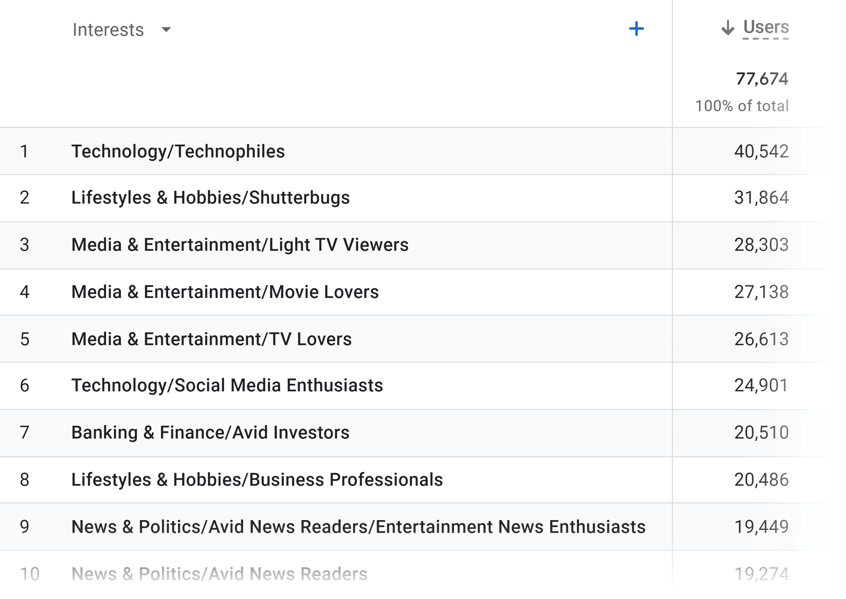
Task: Select the Technology/Technophiles row
Action: pyautogui.click(x=178, y=151)
